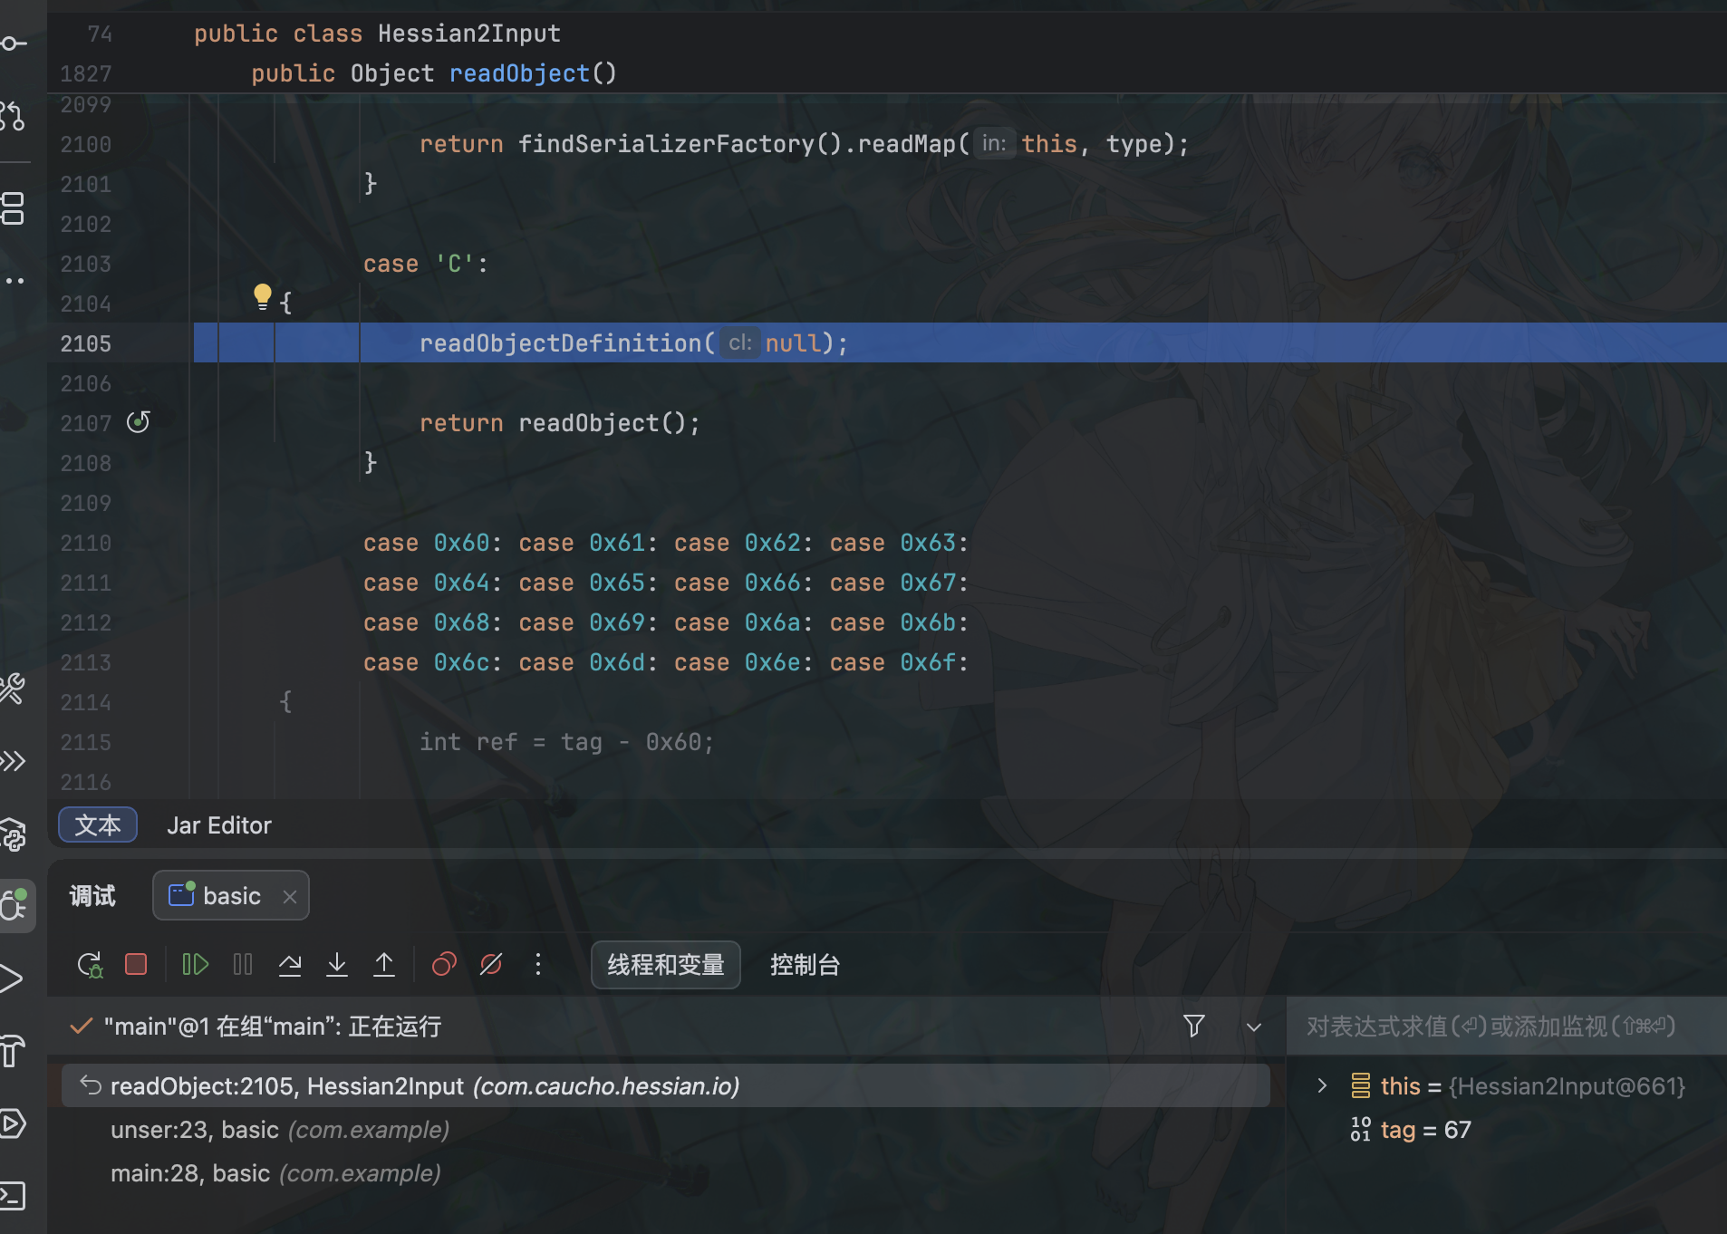Open more debug actions menu
The image size is (1727, 1234).
tap(538, 965)
